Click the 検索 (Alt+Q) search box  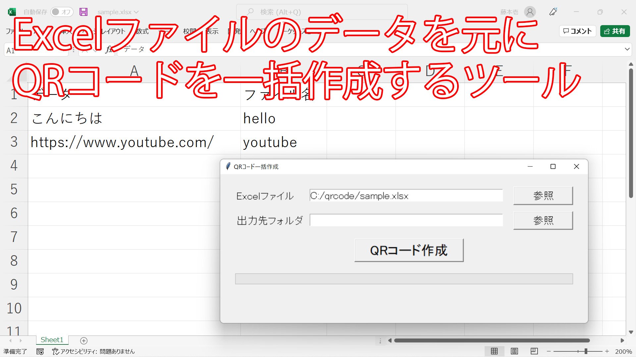pos(322,12)
